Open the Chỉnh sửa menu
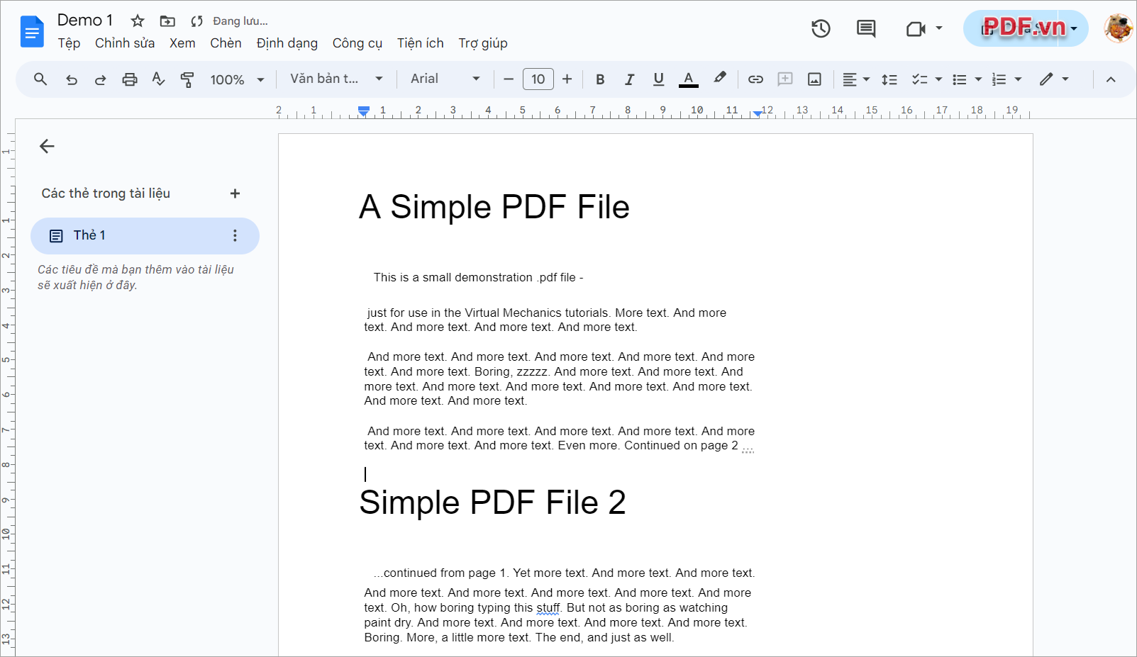Screen dimensions: 1137x657 point(125,43)
